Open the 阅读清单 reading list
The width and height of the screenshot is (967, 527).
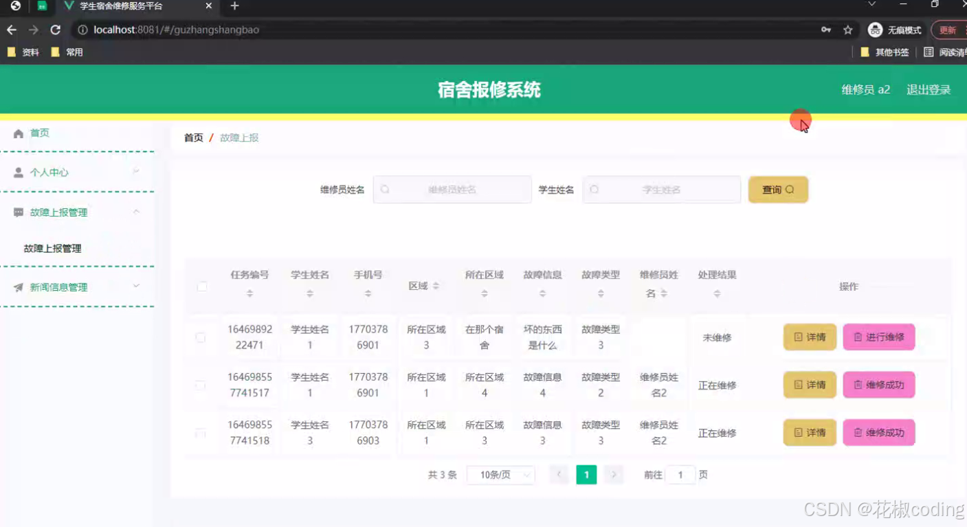pyautogui.click(x=945, y=52)
